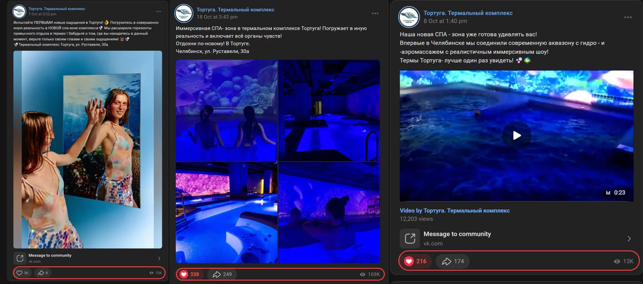Click the 0:23 video duration badge
The height and width of the screenshot is (284, 643).
pos(615,193)
